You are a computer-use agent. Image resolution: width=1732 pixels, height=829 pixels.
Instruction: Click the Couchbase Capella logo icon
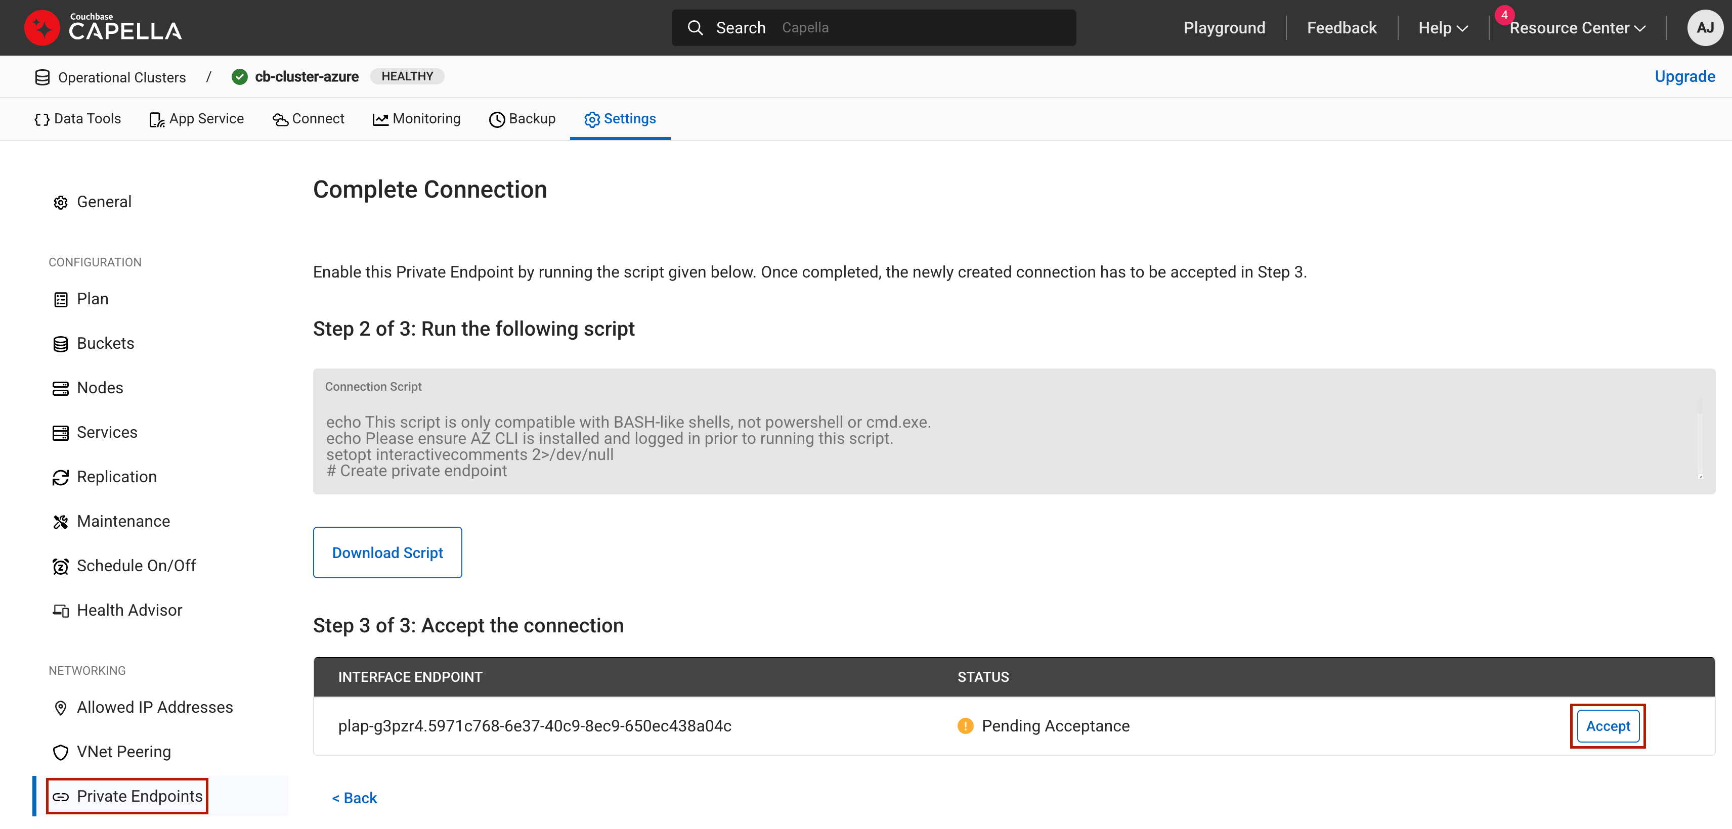[41, 27]
